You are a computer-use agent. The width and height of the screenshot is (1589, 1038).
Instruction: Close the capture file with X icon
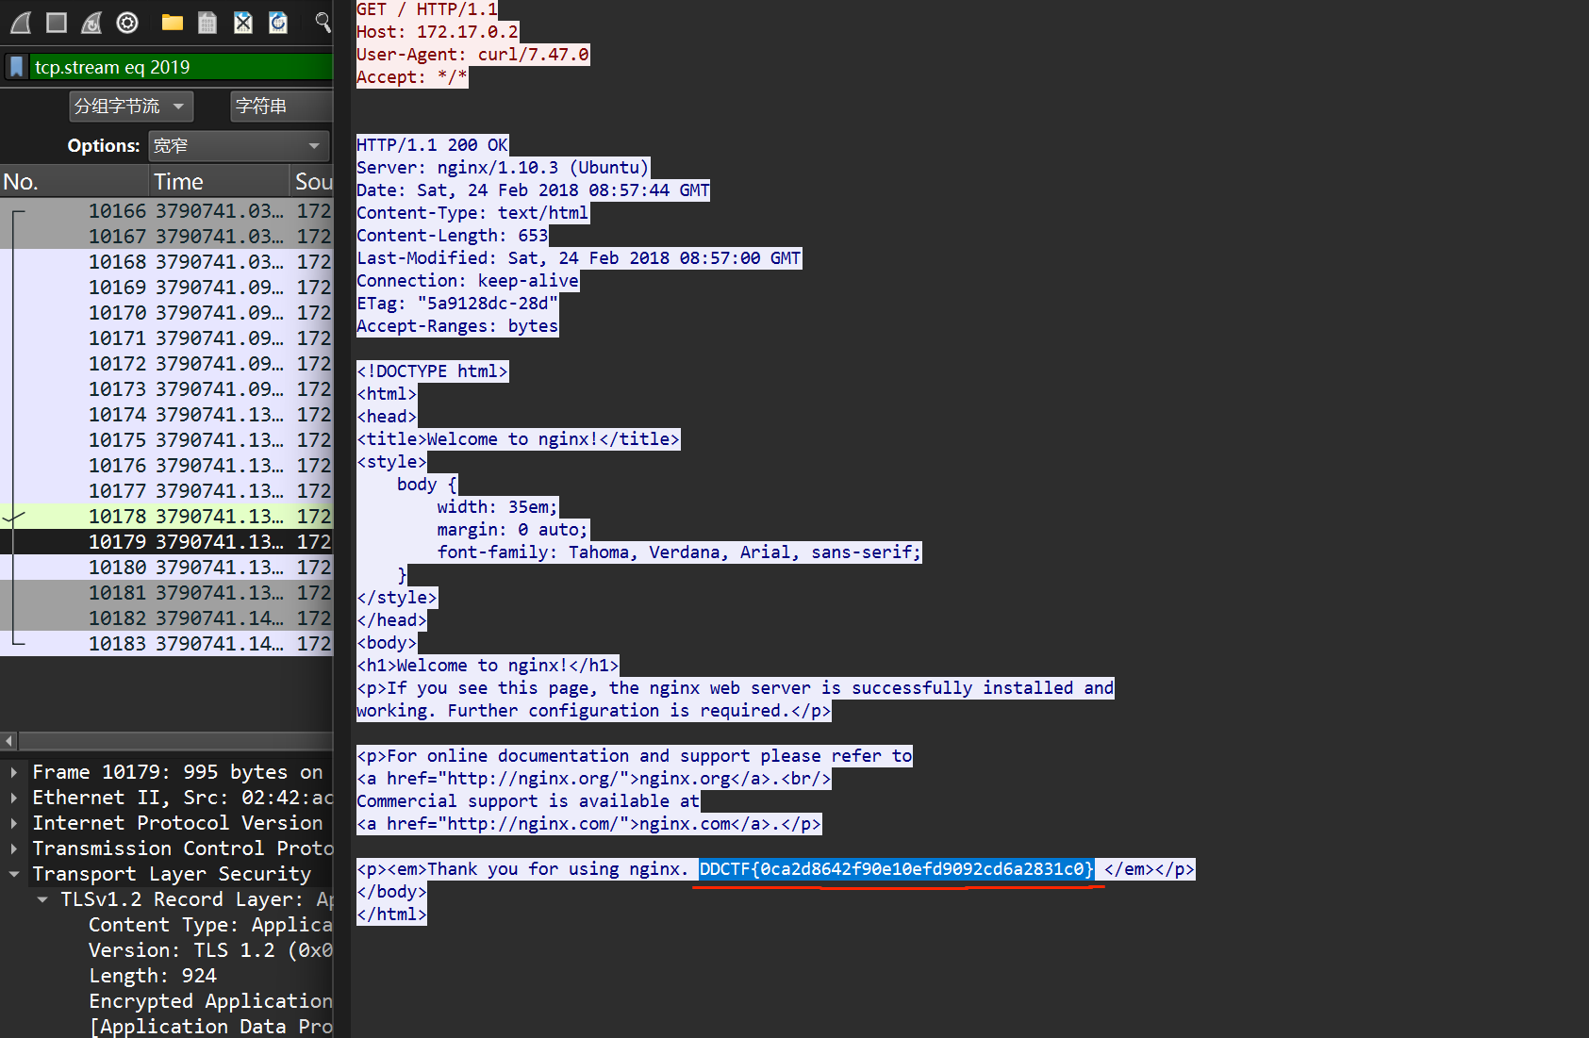click(x=243, y=23)
